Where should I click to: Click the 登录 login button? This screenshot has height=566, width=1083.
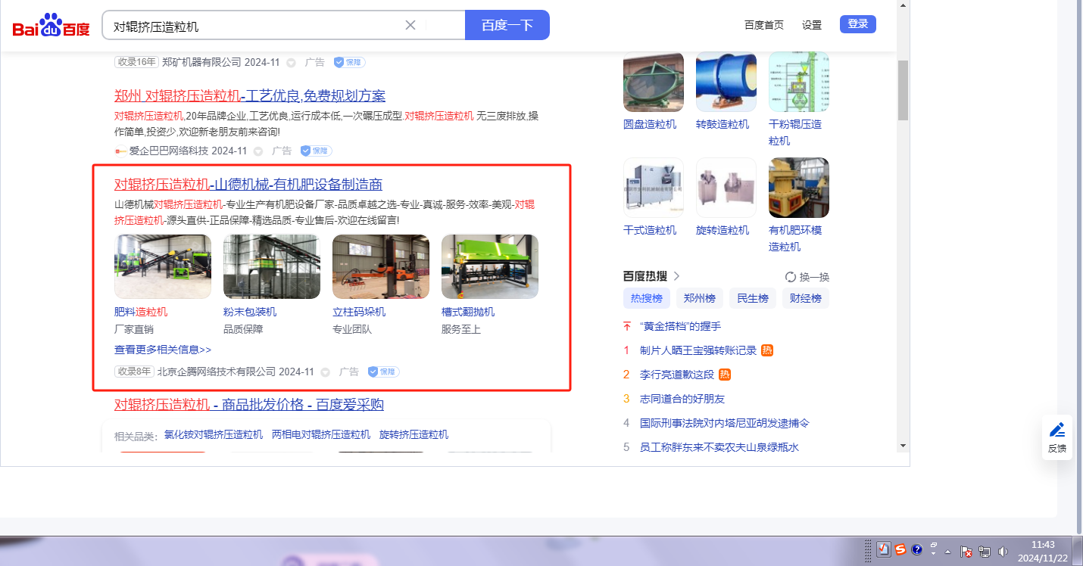pyautogui.click(x=858, y=24)
